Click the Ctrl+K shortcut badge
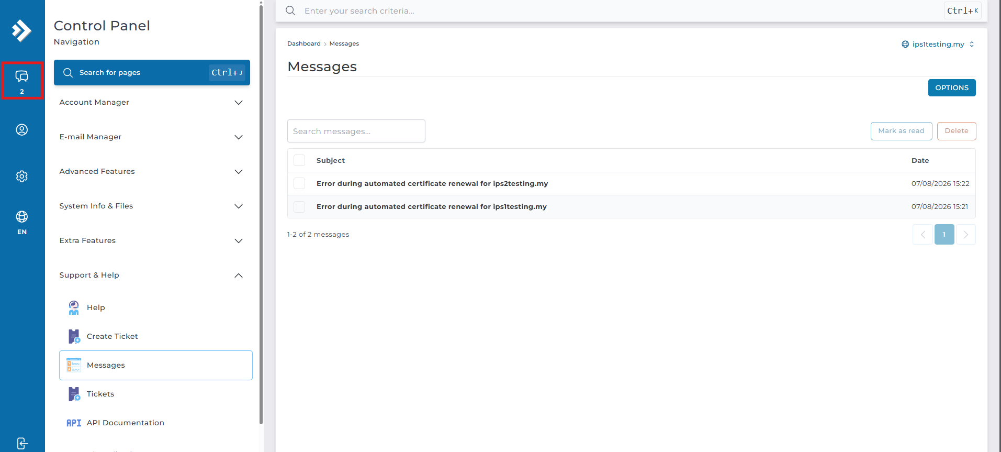The image size is (1001, 452). pos(962,10)
